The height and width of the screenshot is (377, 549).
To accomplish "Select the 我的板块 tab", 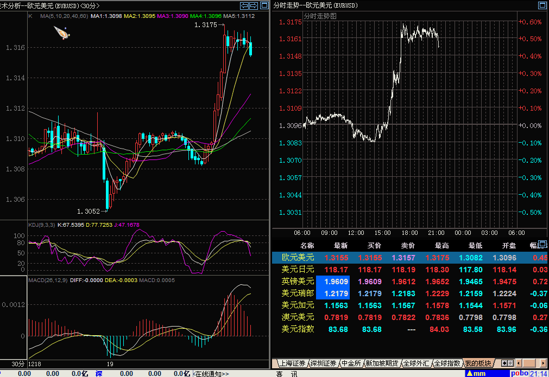I will click(x=478, y=363).
